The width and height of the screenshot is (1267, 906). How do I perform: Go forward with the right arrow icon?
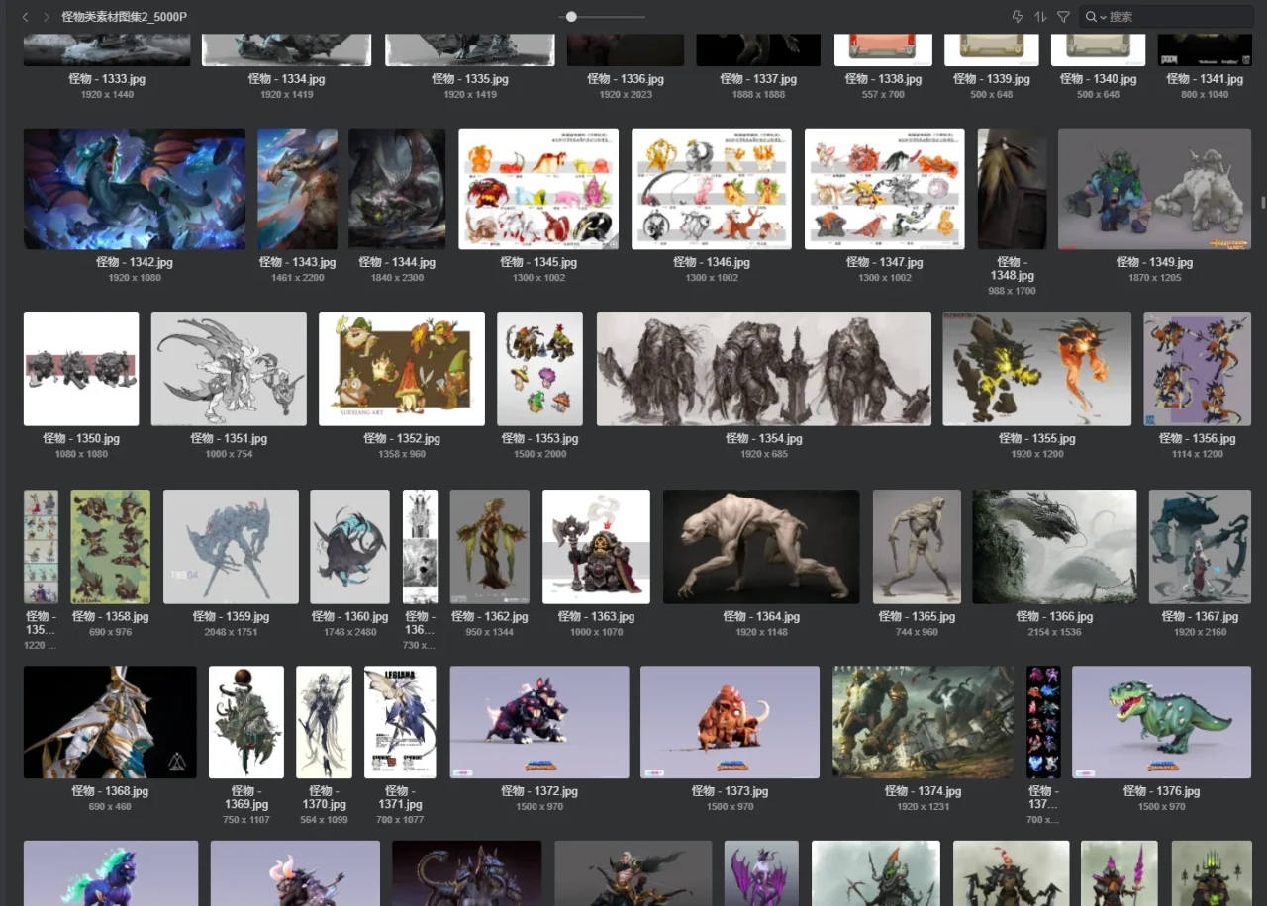tap(46, 17)
